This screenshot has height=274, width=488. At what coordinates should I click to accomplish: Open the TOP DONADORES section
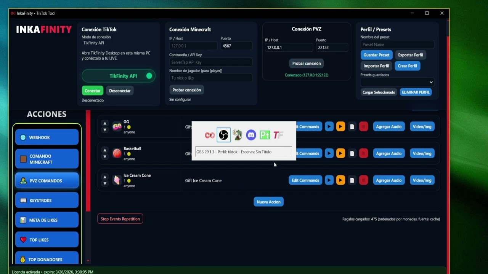(x=47, y=258)
